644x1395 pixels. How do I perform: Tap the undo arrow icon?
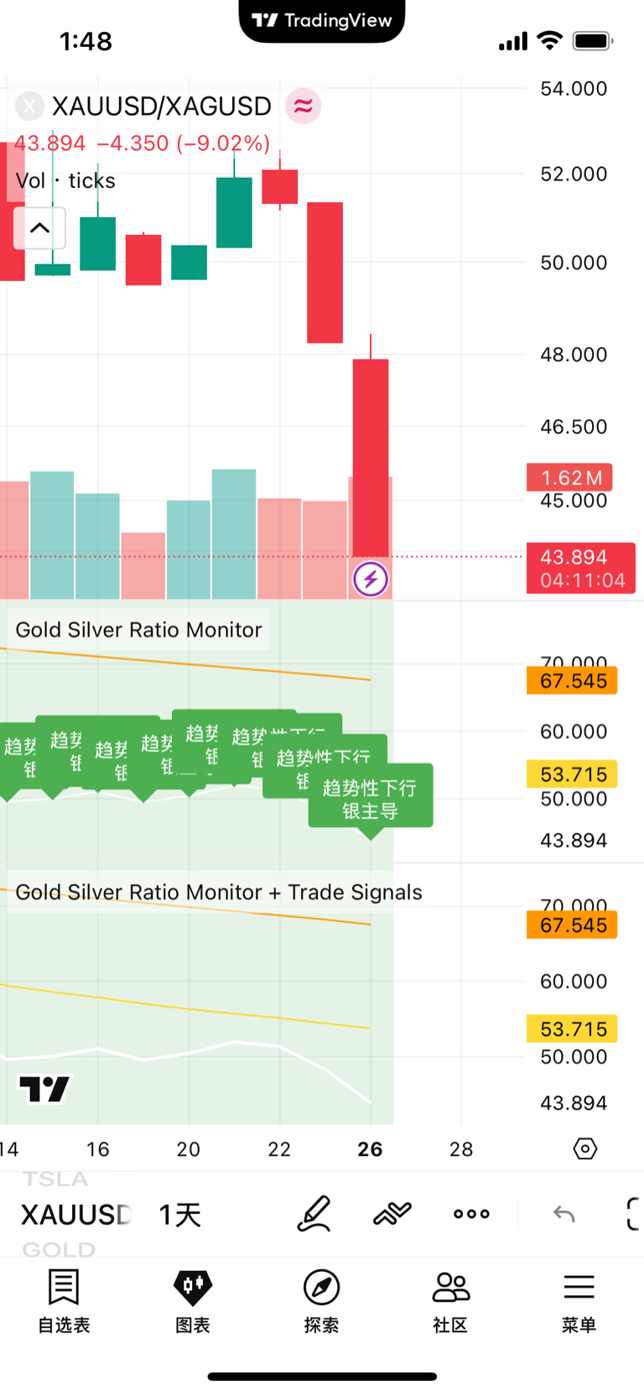click(x=564, y=1214)
